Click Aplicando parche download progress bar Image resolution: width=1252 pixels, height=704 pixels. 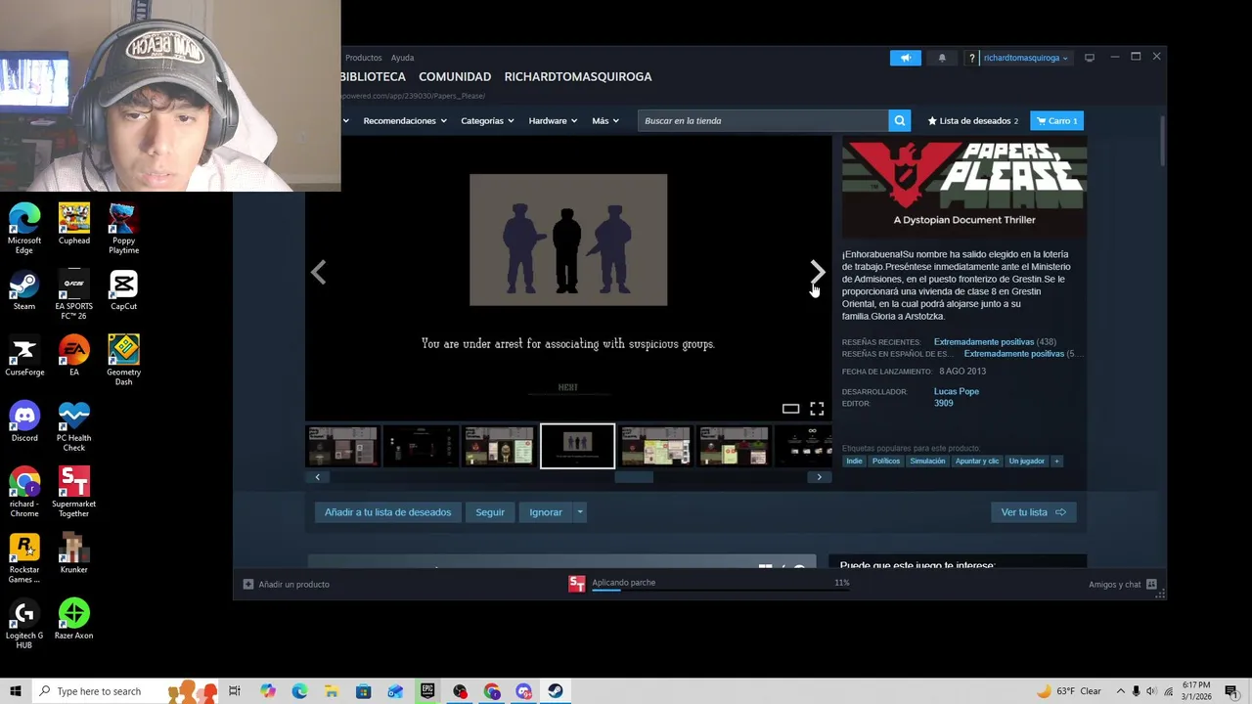720,590
